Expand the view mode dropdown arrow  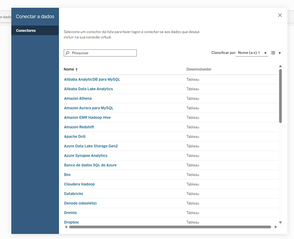pyautogui.click(x=279, y=53)
